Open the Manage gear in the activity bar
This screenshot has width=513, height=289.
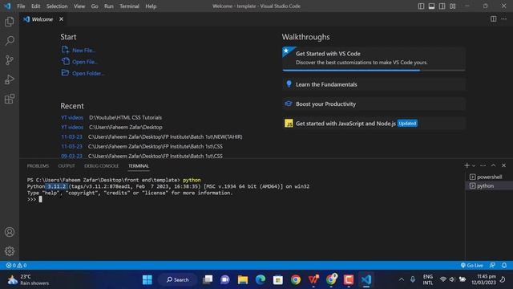click(10, 251)
